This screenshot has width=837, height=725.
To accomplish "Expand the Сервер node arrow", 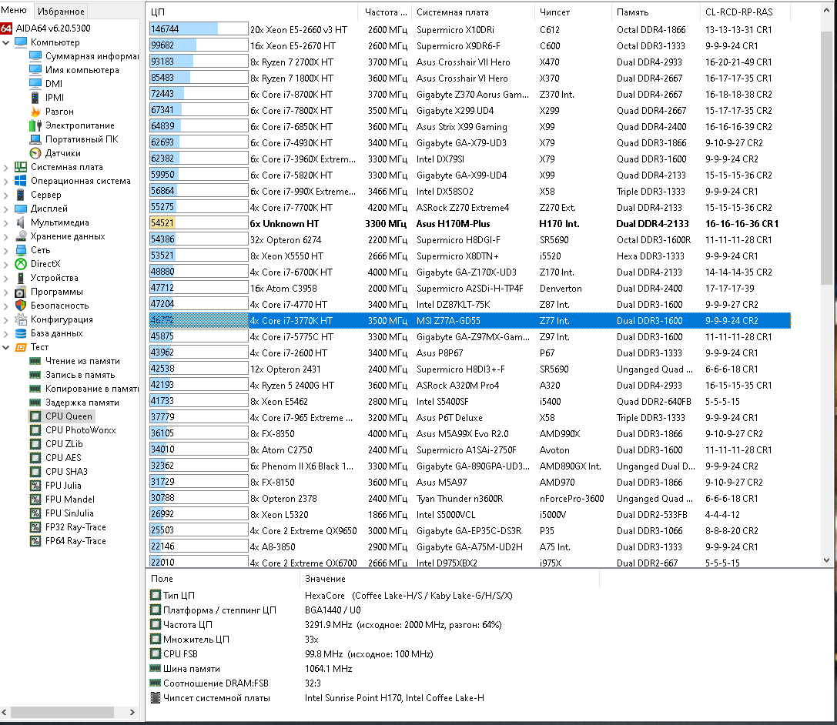I will pyautogui.click(x=6, y=195).
